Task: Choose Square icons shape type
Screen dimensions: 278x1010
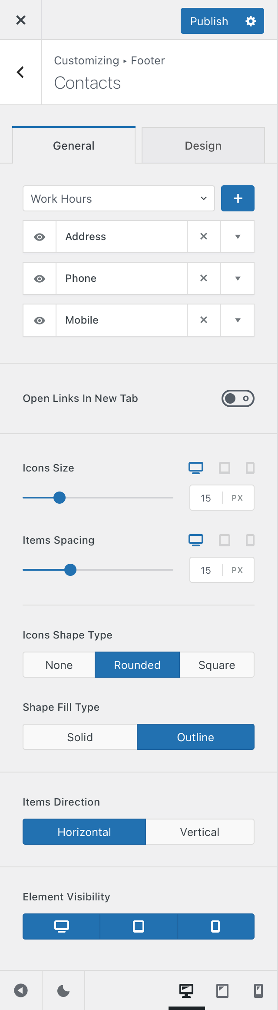Action: pos(217,665)
